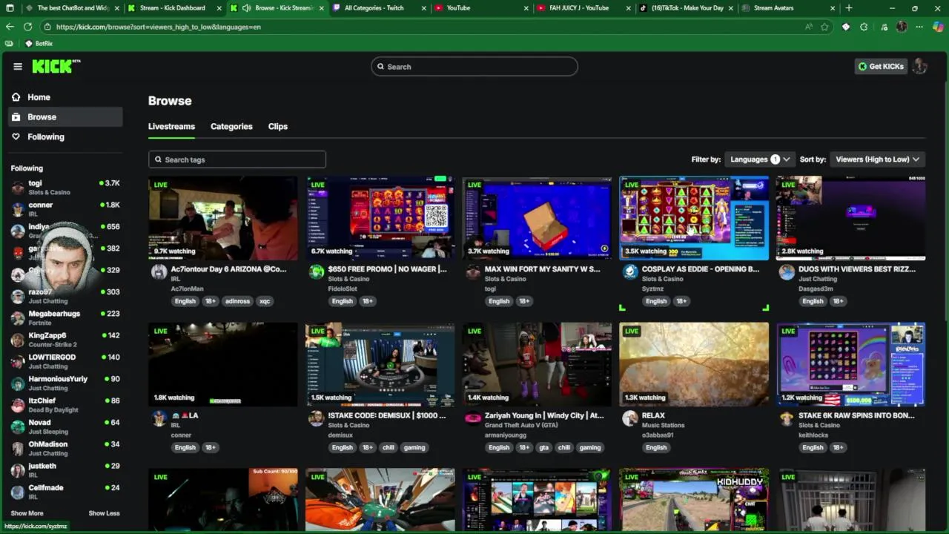
Task: Open Syztmz channel avatar
Action: [x=630, y=271]
